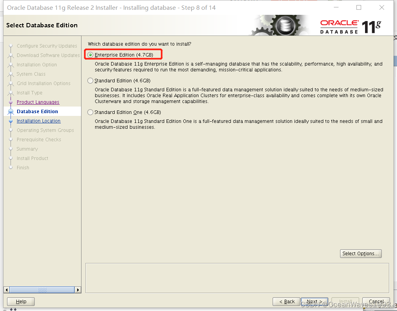This screenshot has width=397, height=311.
Task: Jump to Installation Location step
Action: click(39, 121)
